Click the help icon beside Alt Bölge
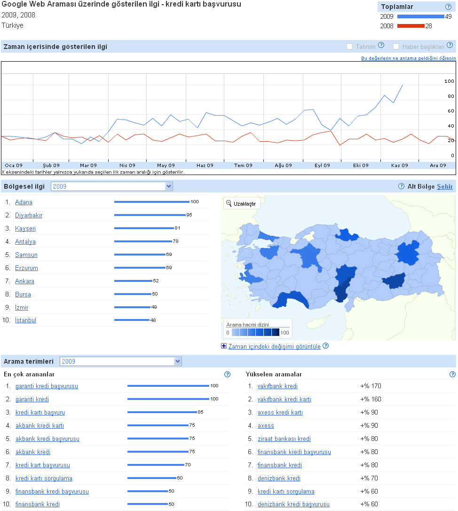This screenshot has height=511, width=458. pyautogui.click(x=401, y=186)
